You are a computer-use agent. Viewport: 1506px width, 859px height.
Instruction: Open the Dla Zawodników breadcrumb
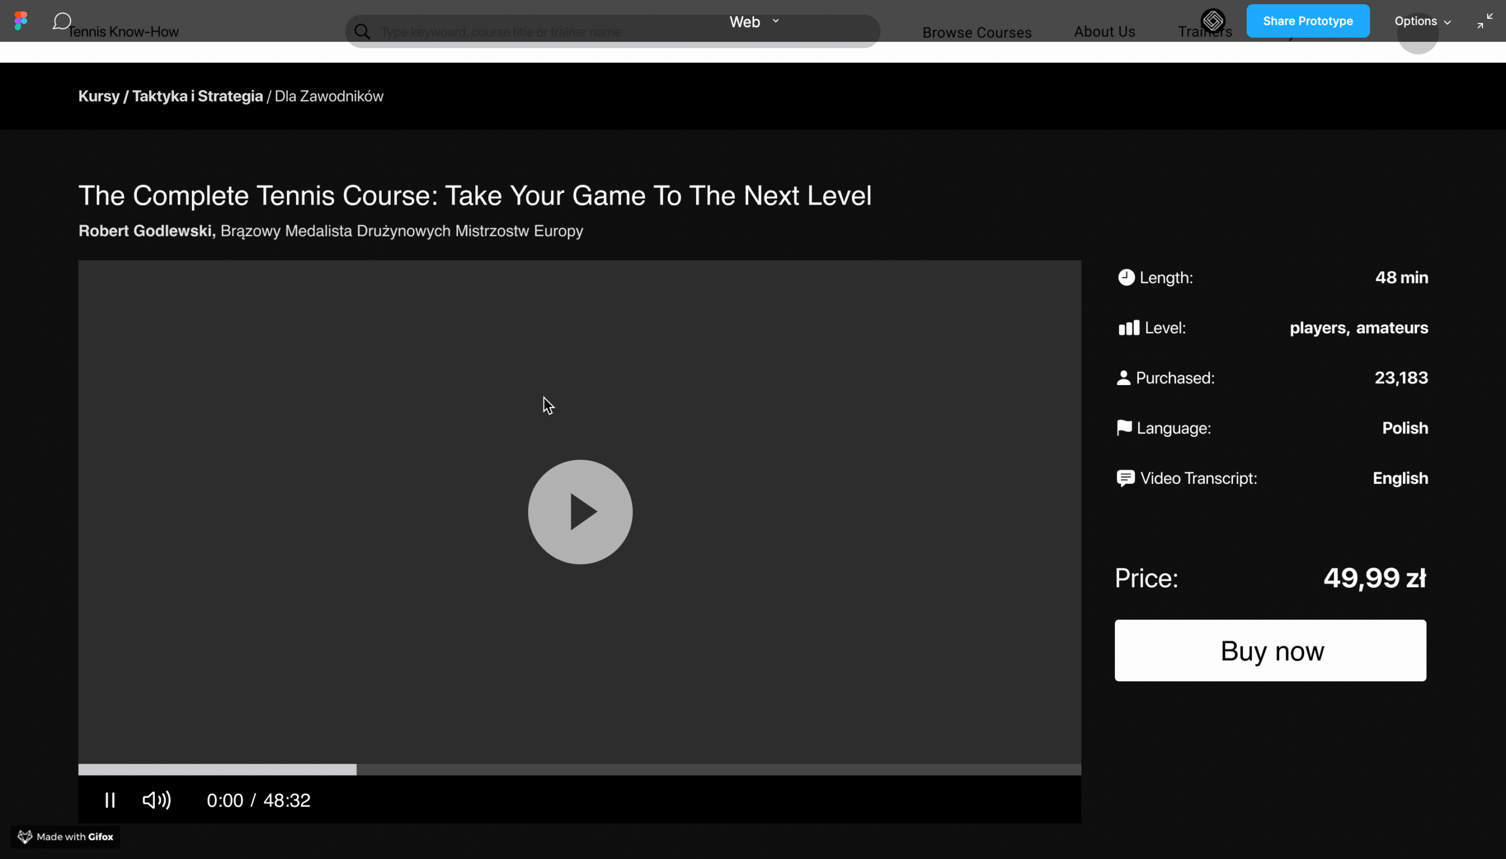329,96
